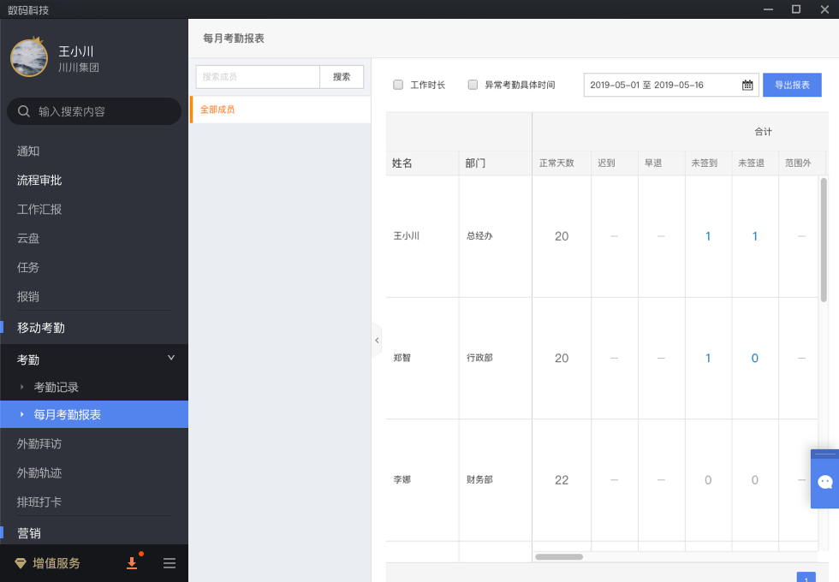The height and width of the screenshot is (582, 839).
Task: Click 李娜's 正常天数 value 22
Action: pyautogui.click(x=562, y=480)
